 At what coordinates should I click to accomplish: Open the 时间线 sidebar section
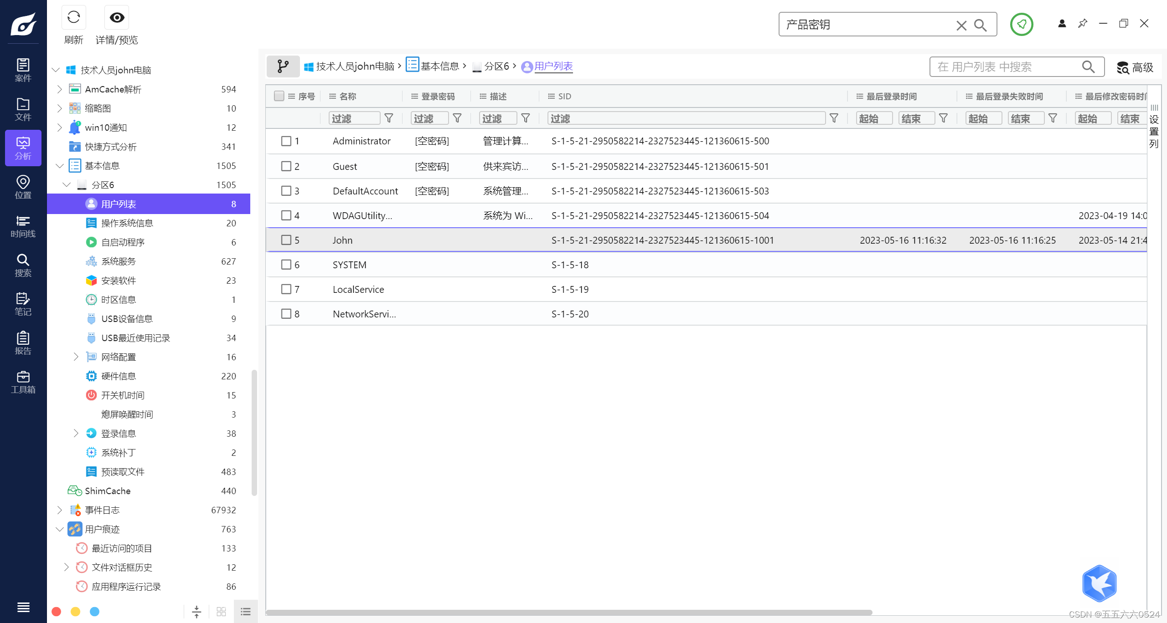(x=23, y=226)
